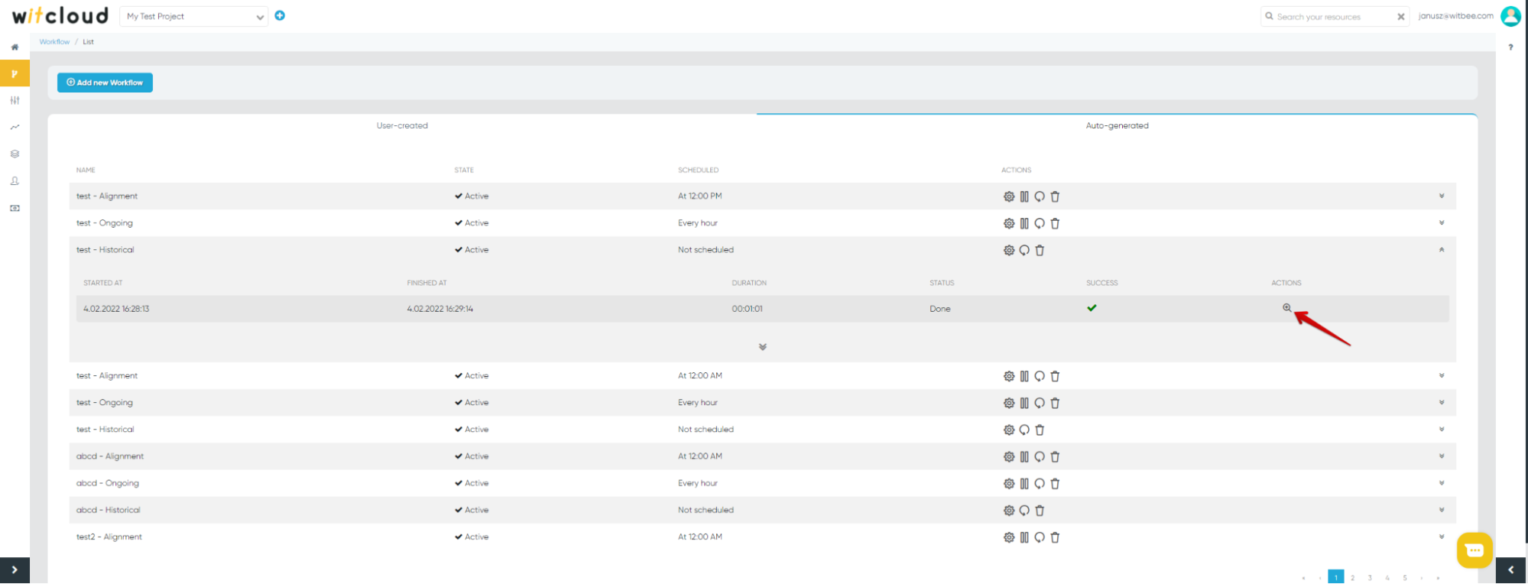Click the abcd - Historical workflow name
The width and height of the screenshot is (1528, 584).
click(109, 510)
